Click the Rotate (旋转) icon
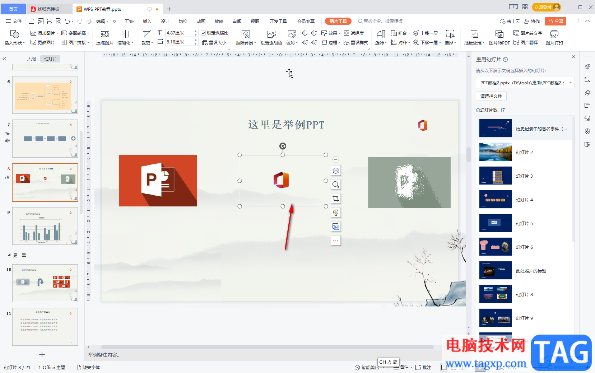The width and height of the screenshot is (595, 373). [x=381, y=34]
